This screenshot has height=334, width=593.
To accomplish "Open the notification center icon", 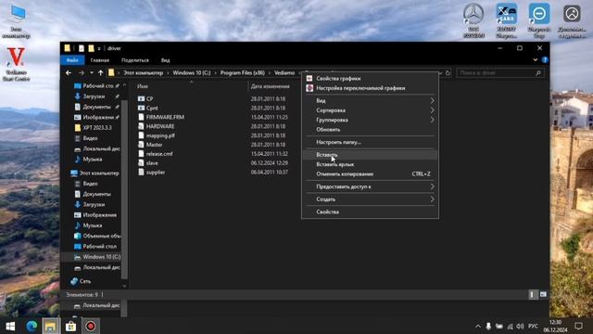I will (x=578, y=326).
